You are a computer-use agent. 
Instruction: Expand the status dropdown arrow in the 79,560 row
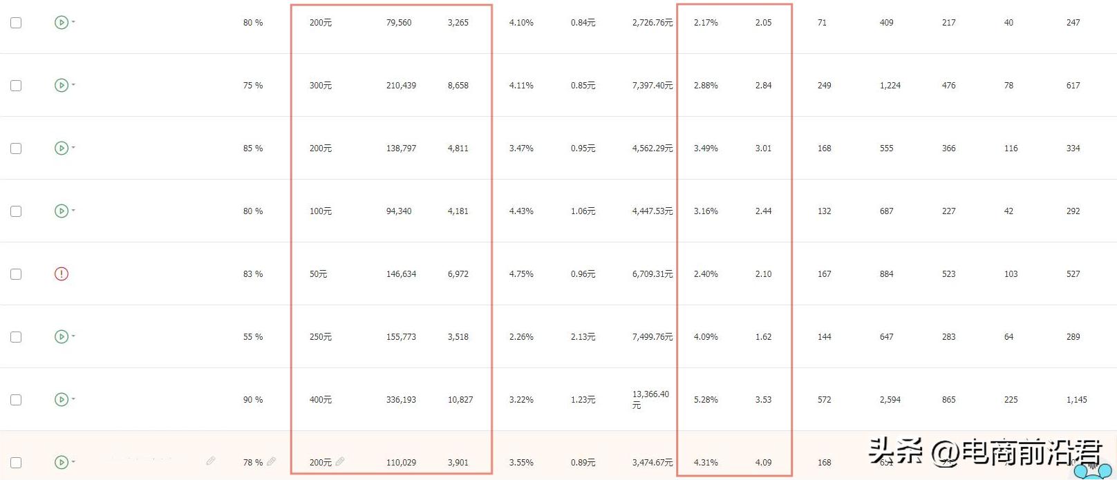(73, 22)
